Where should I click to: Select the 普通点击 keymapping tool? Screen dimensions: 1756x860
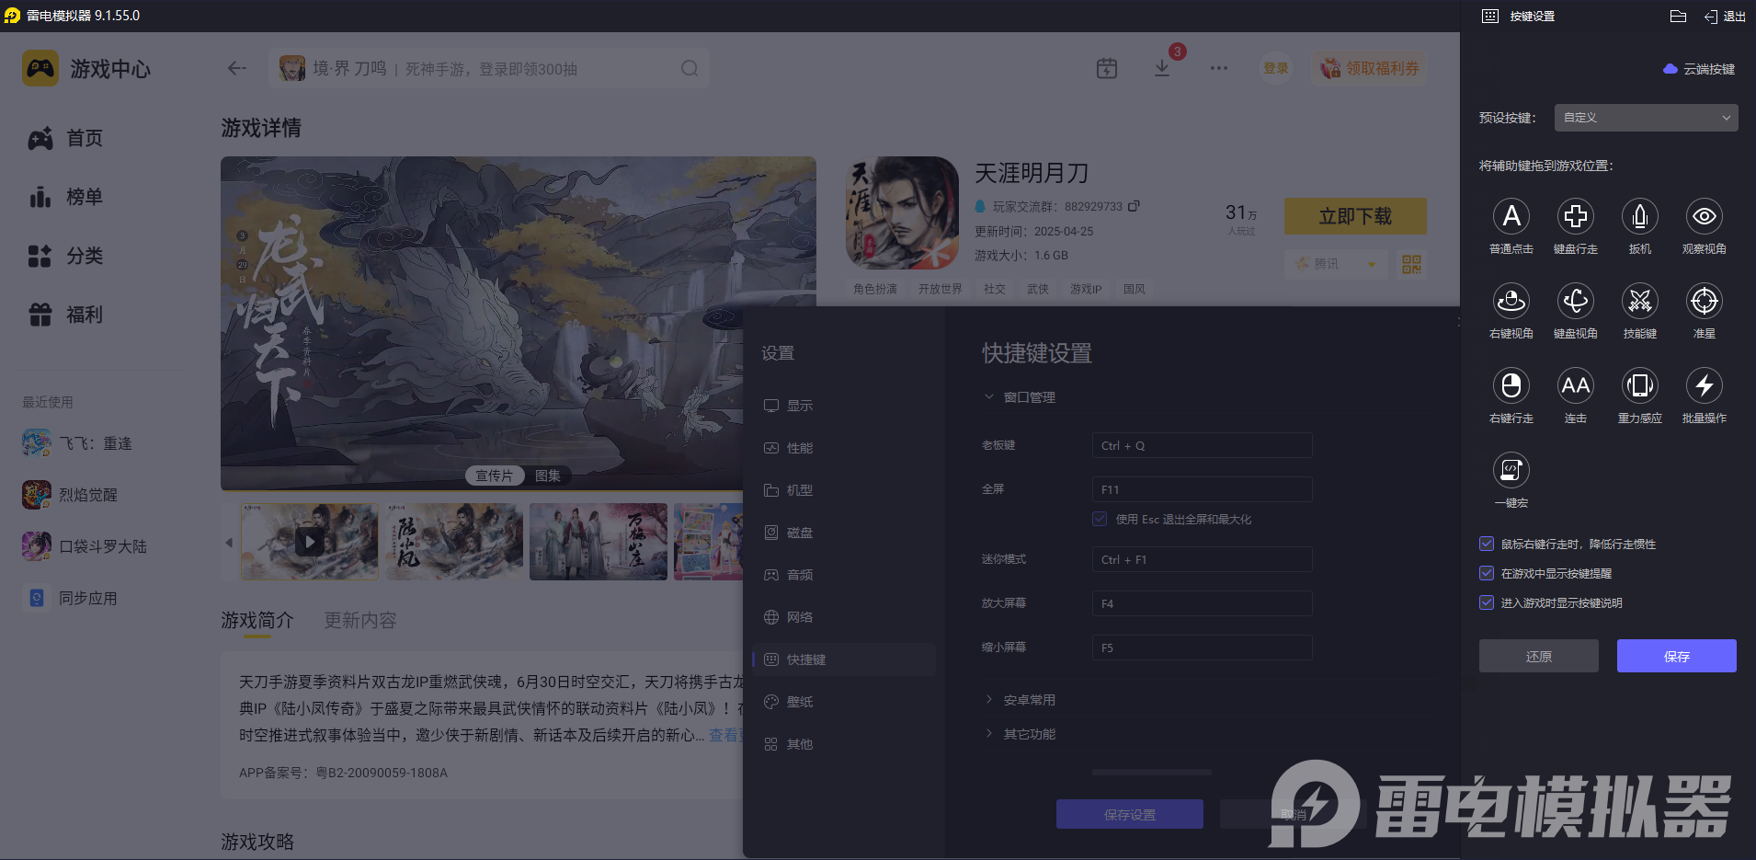1511,217
